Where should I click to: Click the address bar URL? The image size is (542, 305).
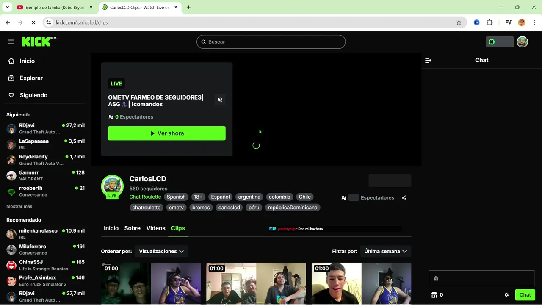tap(82, 22)
